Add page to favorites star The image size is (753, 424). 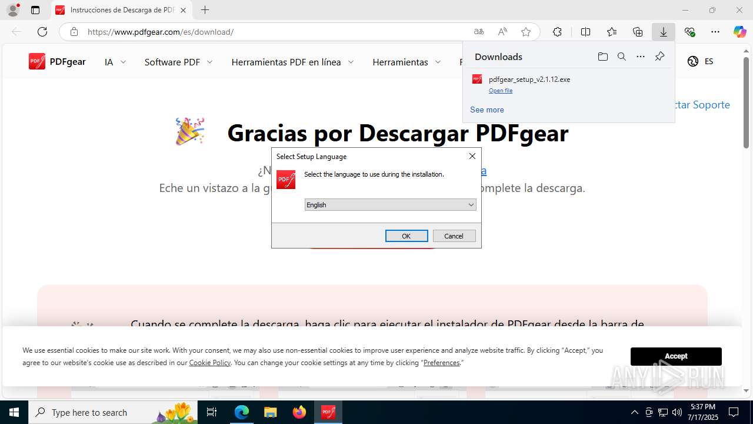coord(526,32)
